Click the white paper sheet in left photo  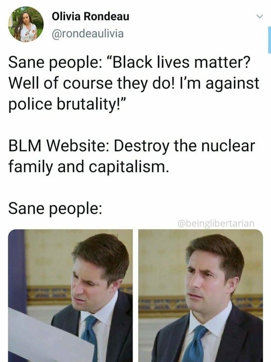point(48,336)
